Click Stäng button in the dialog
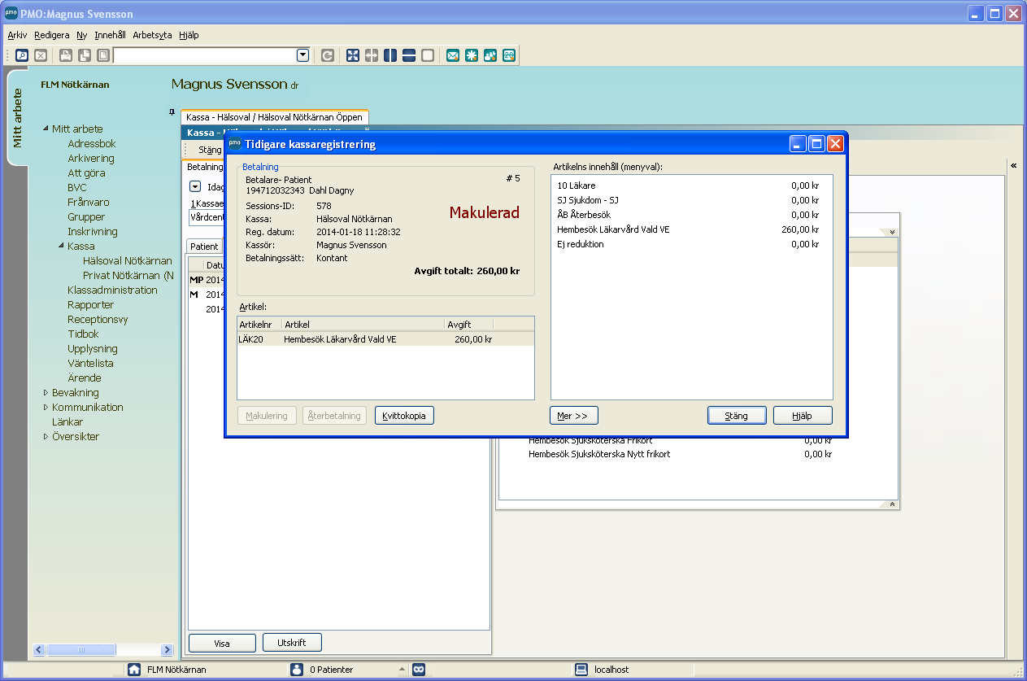This screenshot has height=681, width=1027. [737, 416]
